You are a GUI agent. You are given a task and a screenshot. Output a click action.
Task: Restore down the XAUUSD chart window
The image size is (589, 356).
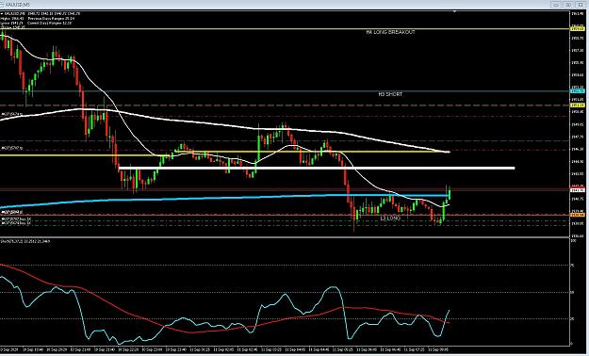click(x=568, y=5)
